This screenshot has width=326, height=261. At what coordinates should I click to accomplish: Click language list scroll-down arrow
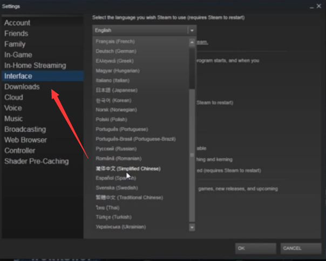click(x=192, y=228)
